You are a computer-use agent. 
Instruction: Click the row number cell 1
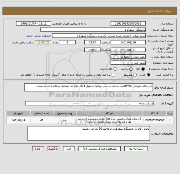click(x=170, y=120)
